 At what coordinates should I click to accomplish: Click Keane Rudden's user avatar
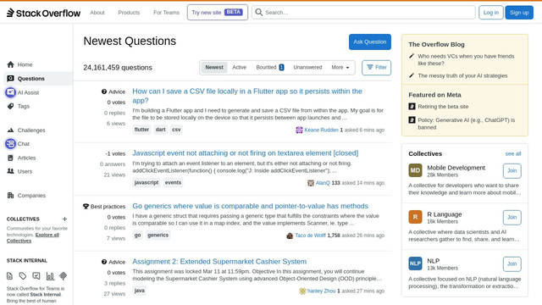click(299, 130)
